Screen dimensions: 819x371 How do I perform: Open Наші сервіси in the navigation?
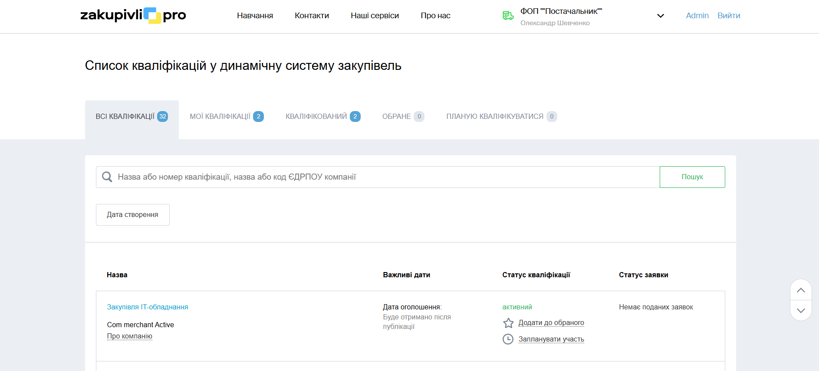(x=375, y=16)
